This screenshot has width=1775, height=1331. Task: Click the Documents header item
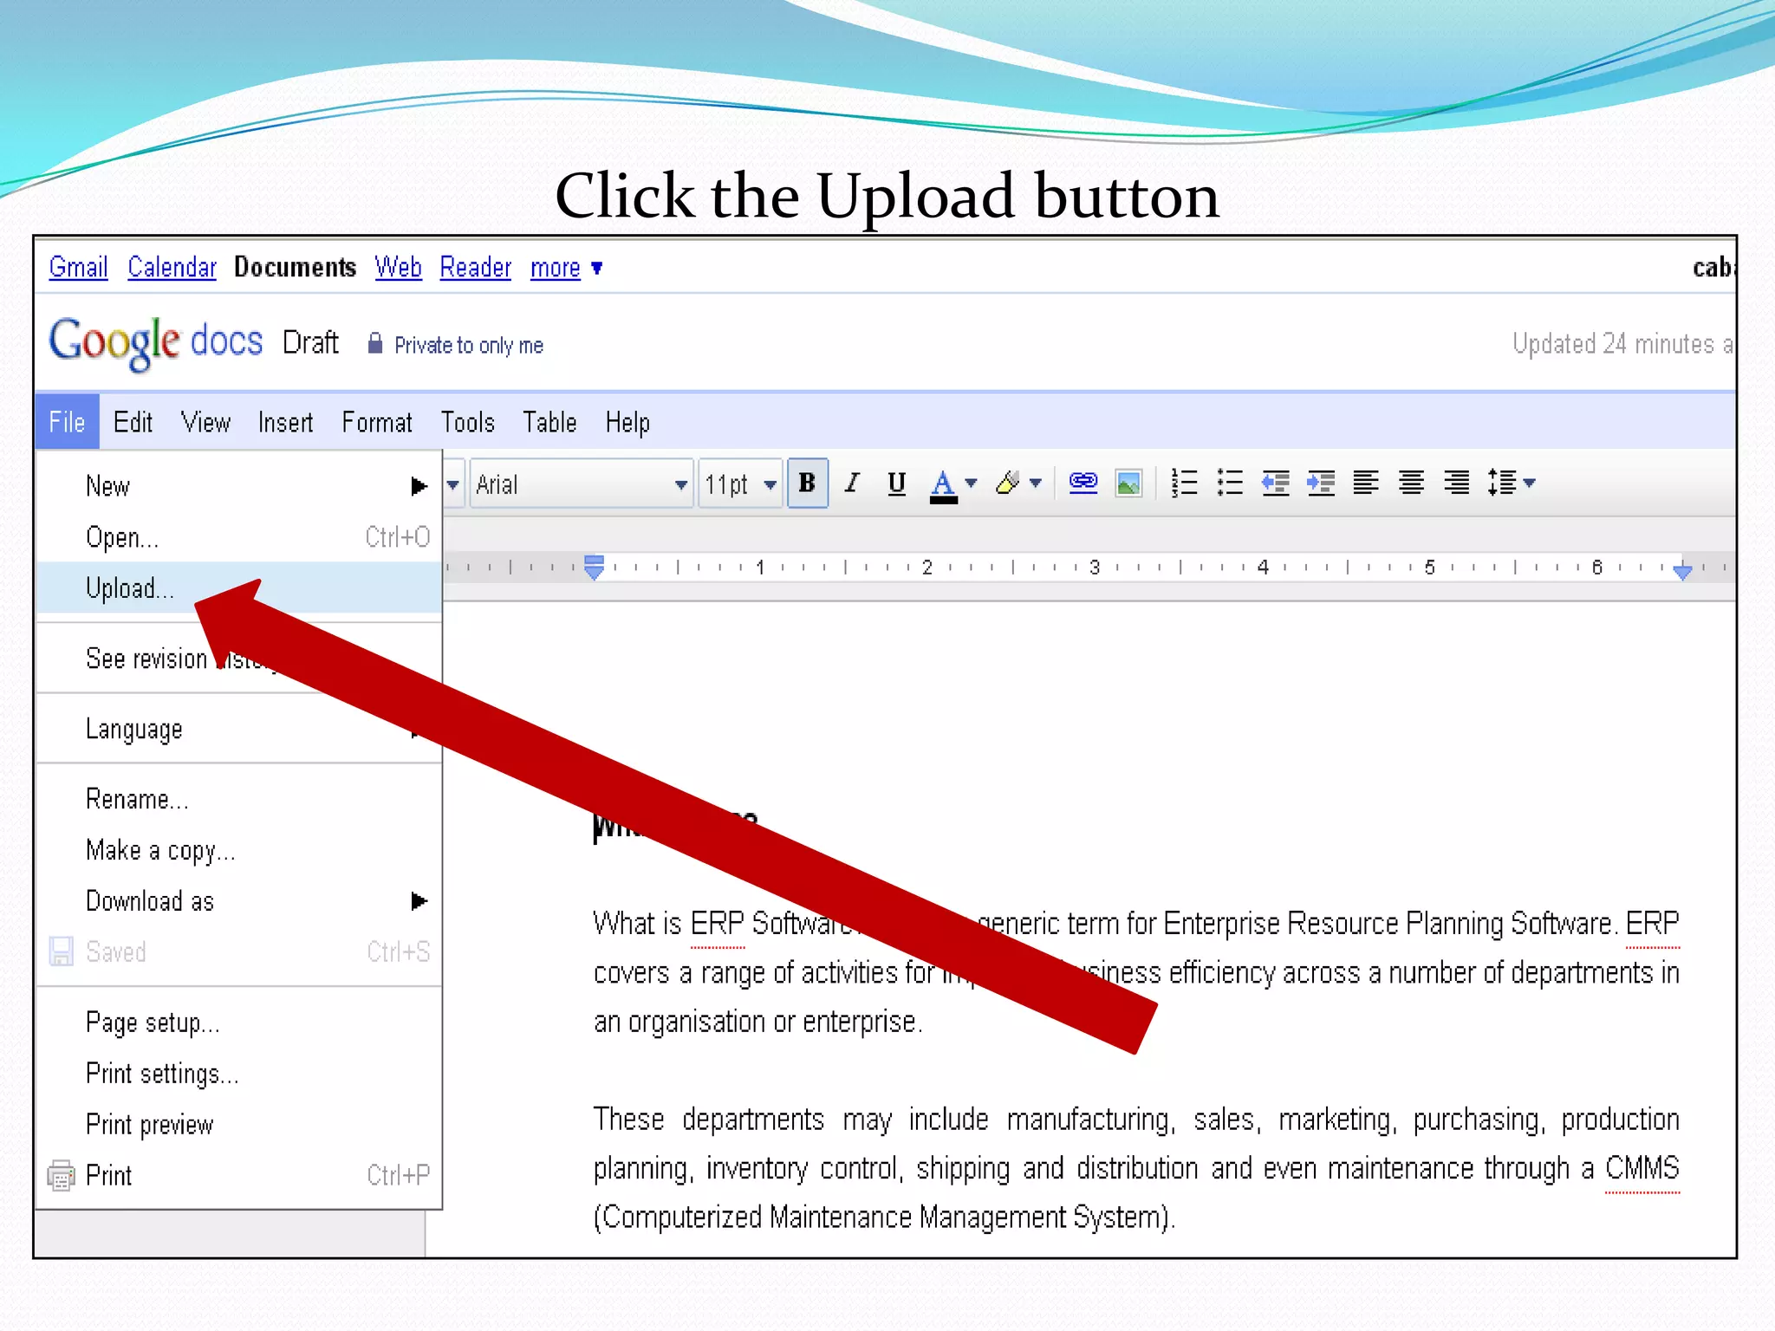coord(295,267)
